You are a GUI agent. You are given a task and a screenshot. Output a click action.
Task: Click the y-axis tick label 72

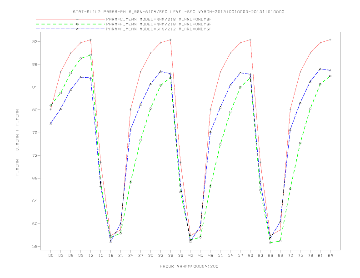[x=35, y=155]
